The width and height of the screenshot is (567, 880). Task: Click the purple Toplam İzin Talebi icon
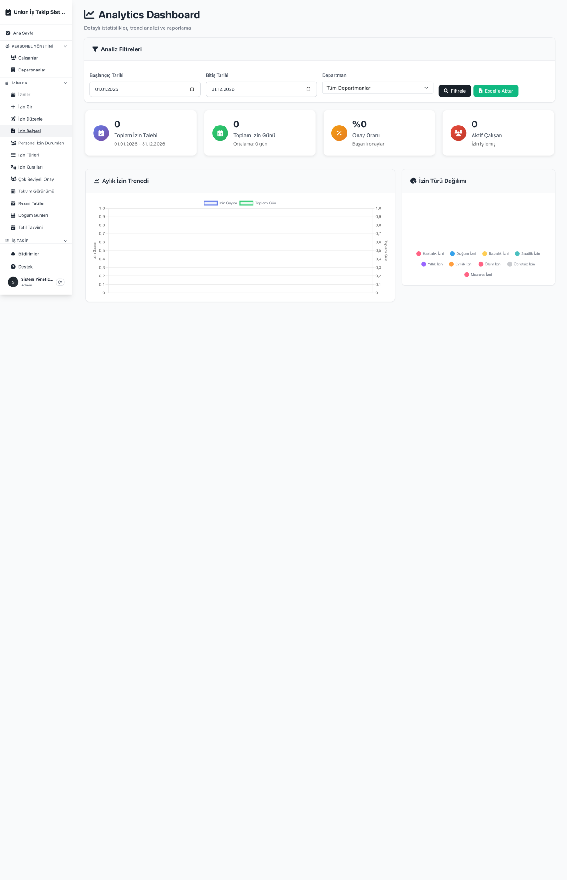(x=101, y=133)
